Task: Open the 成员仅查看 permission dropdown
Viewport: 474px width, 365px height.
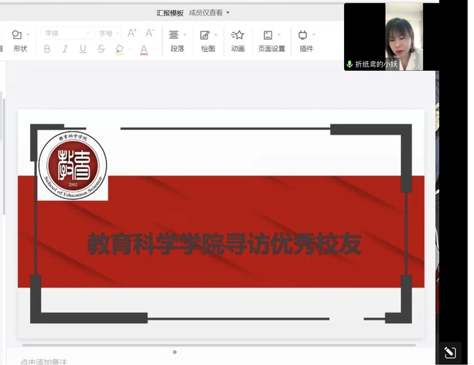Action: [x=209, y=12]
